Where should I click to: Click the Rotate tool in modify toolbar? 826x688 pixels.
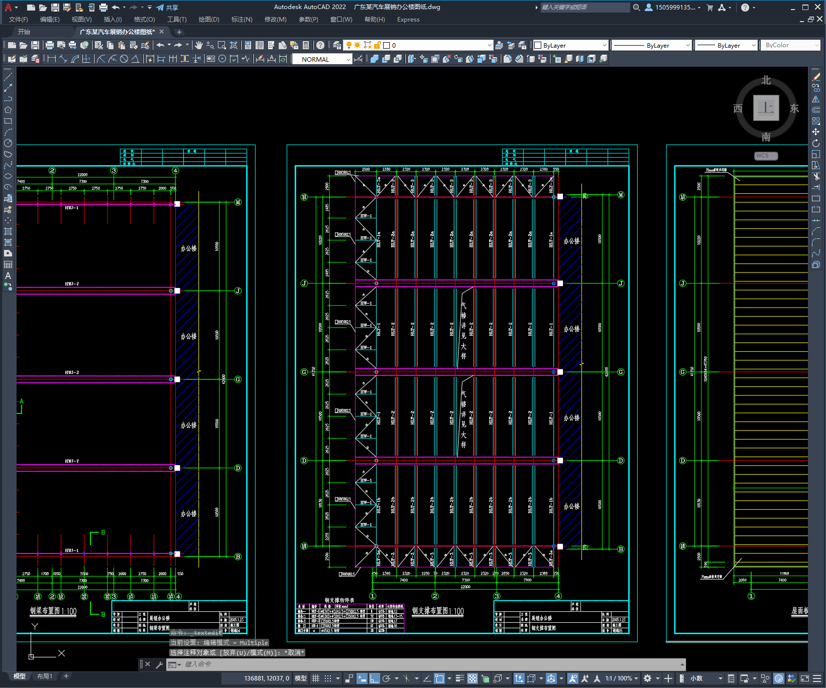point(816,143)
